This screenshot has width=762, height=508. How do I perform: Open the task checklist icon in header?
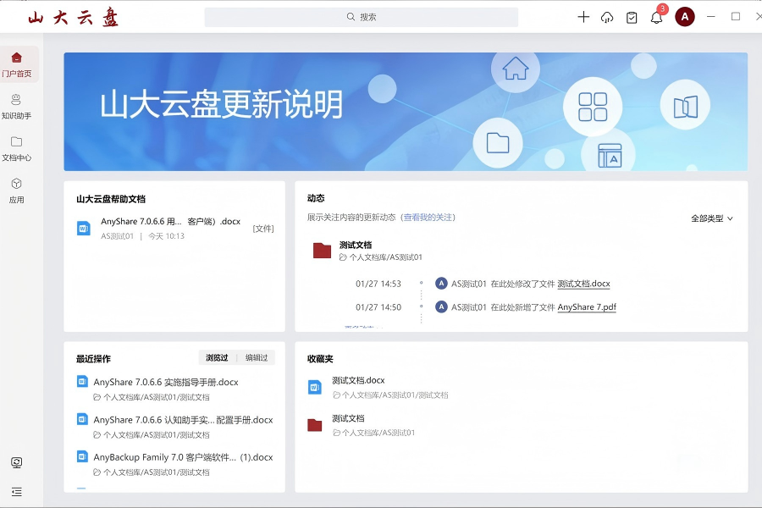click(632, 17)
